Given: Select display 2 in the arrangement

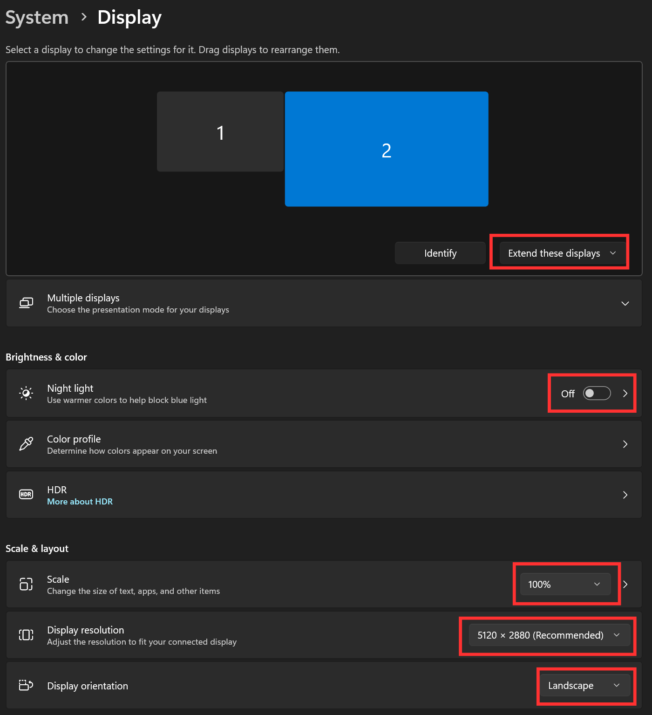Looking at the screenshot, I should point(387,149).
